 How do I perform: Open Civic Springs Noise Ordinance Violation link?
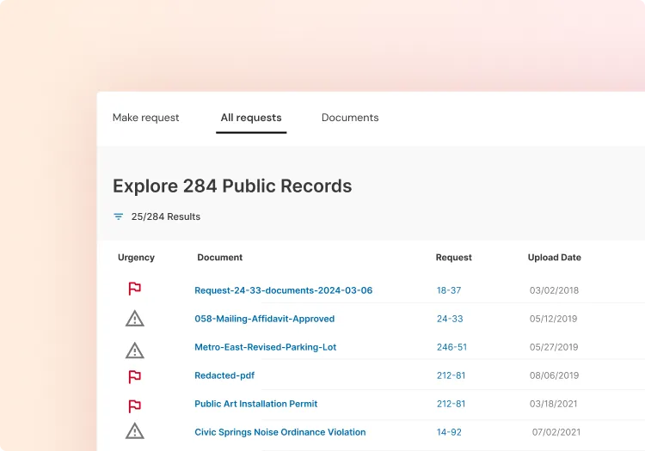pyautogui.click(x=279, y=432)
